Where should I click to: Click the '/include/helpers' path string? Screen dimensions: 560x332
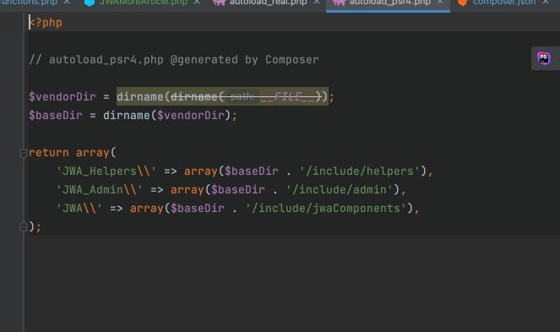click(360, 171)
